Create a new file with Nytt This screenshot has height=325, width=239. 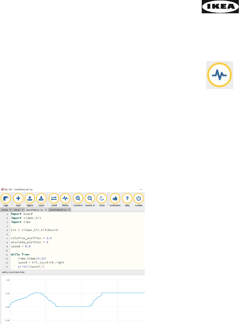18,198
